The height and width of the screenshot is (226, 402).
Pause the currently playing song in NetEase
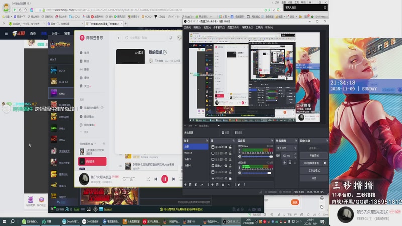point(165,179)
